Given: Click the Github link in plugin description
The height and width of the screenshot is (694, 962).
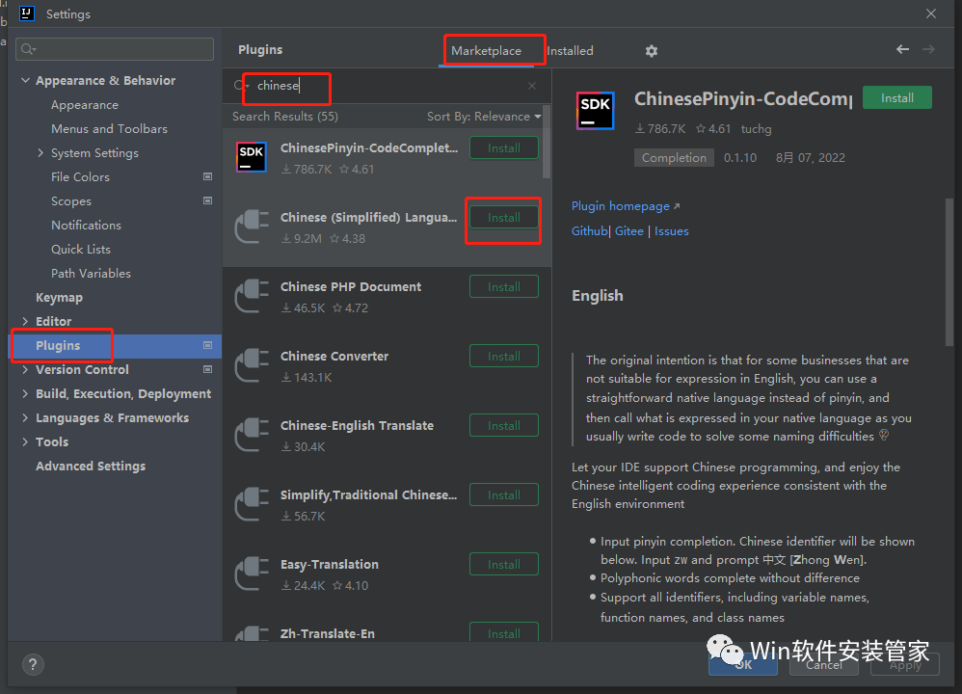Looking at the screenshot, I should (x=589, y=231).
